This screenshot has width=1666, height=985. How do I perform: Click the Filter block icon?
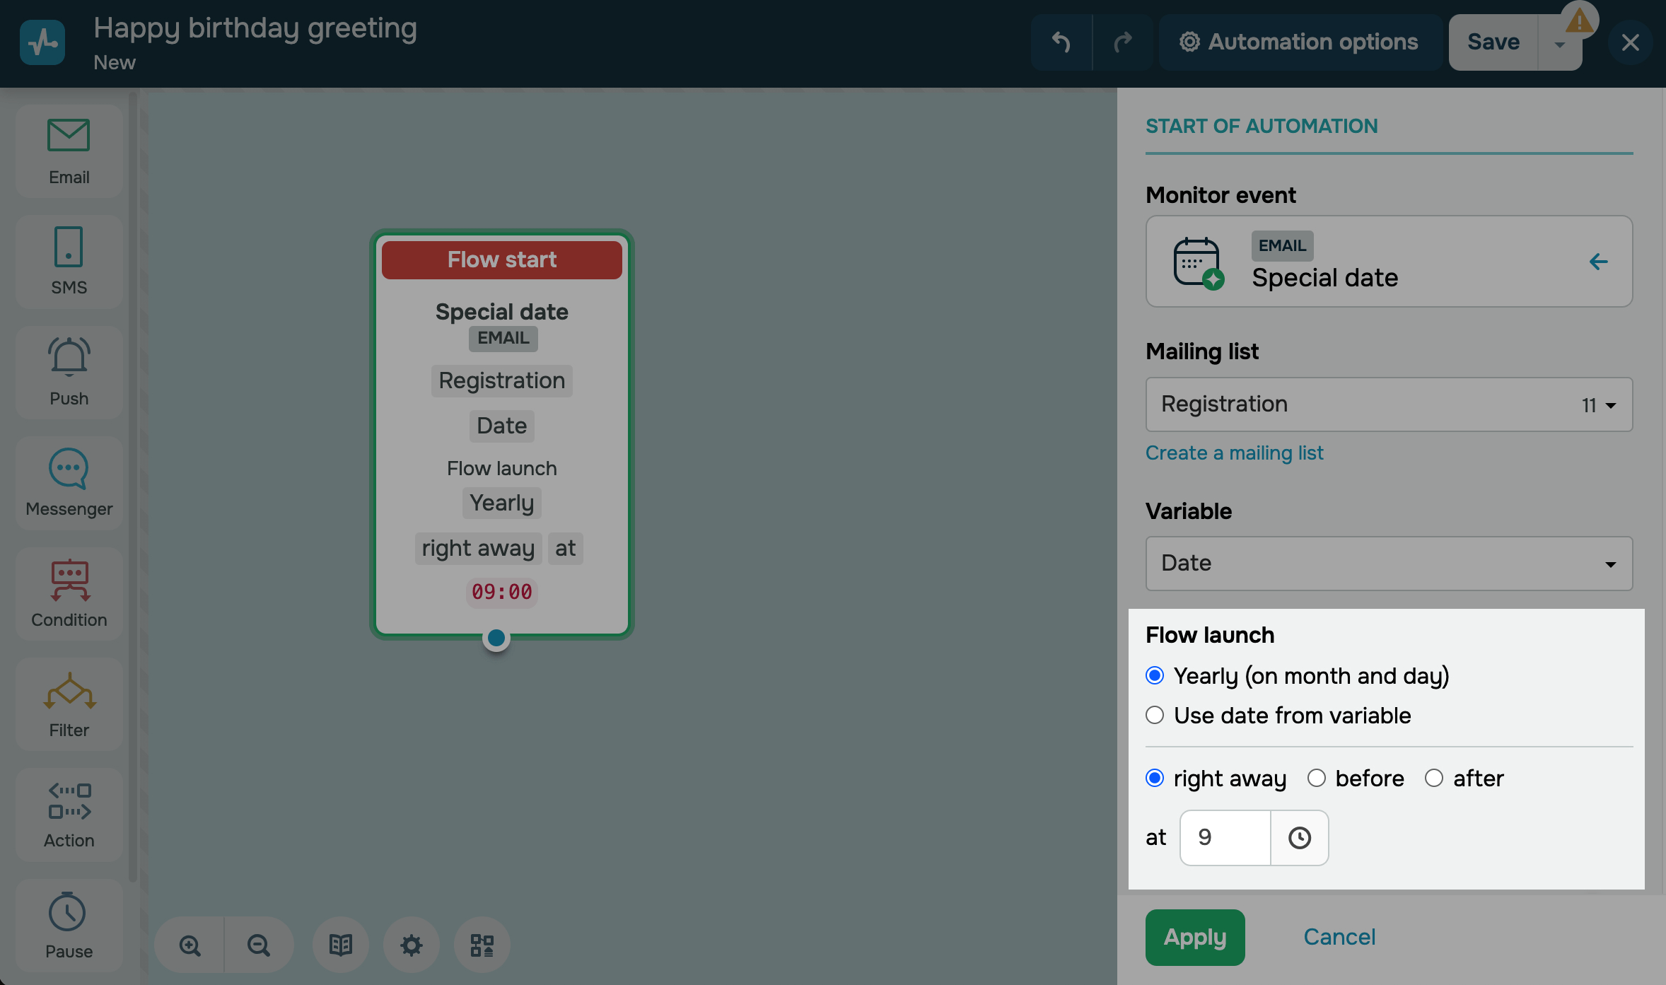(69, 703)
